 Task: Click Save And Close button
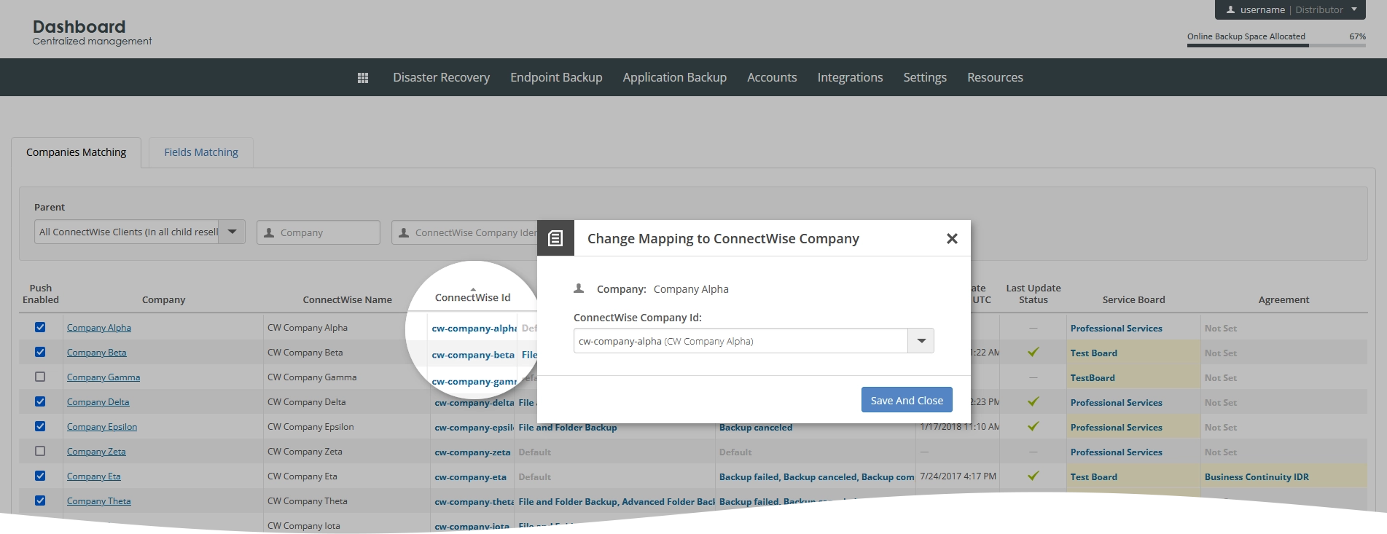point(907,400)
